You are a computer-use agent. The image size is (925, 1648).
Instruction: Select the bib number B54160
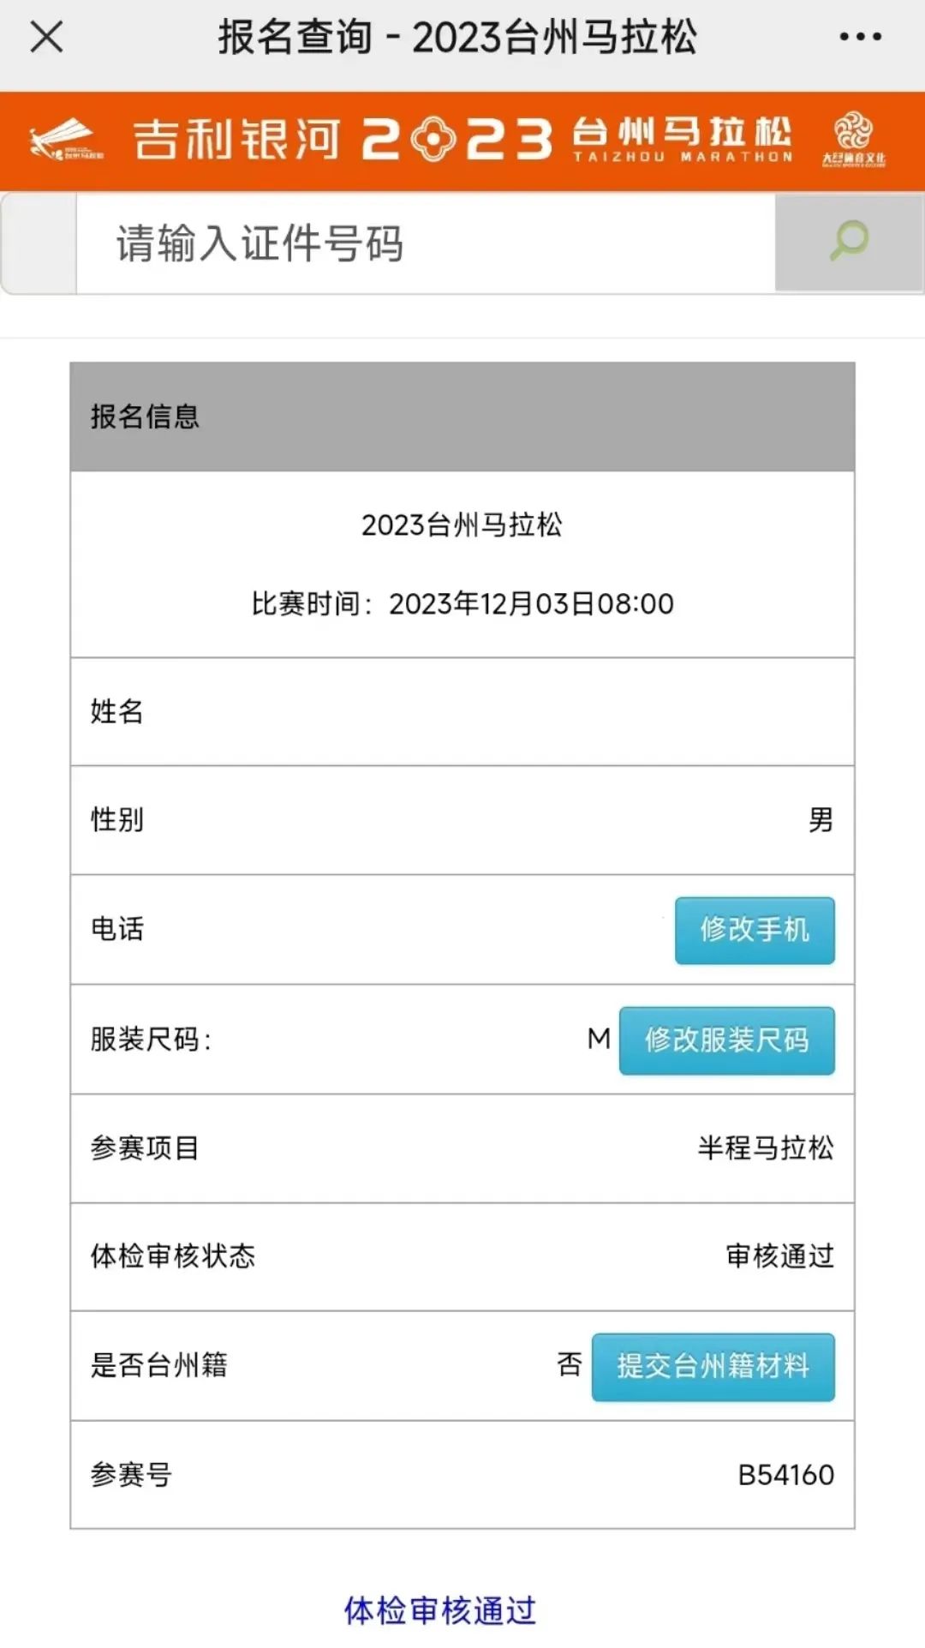pos(785,1475)
